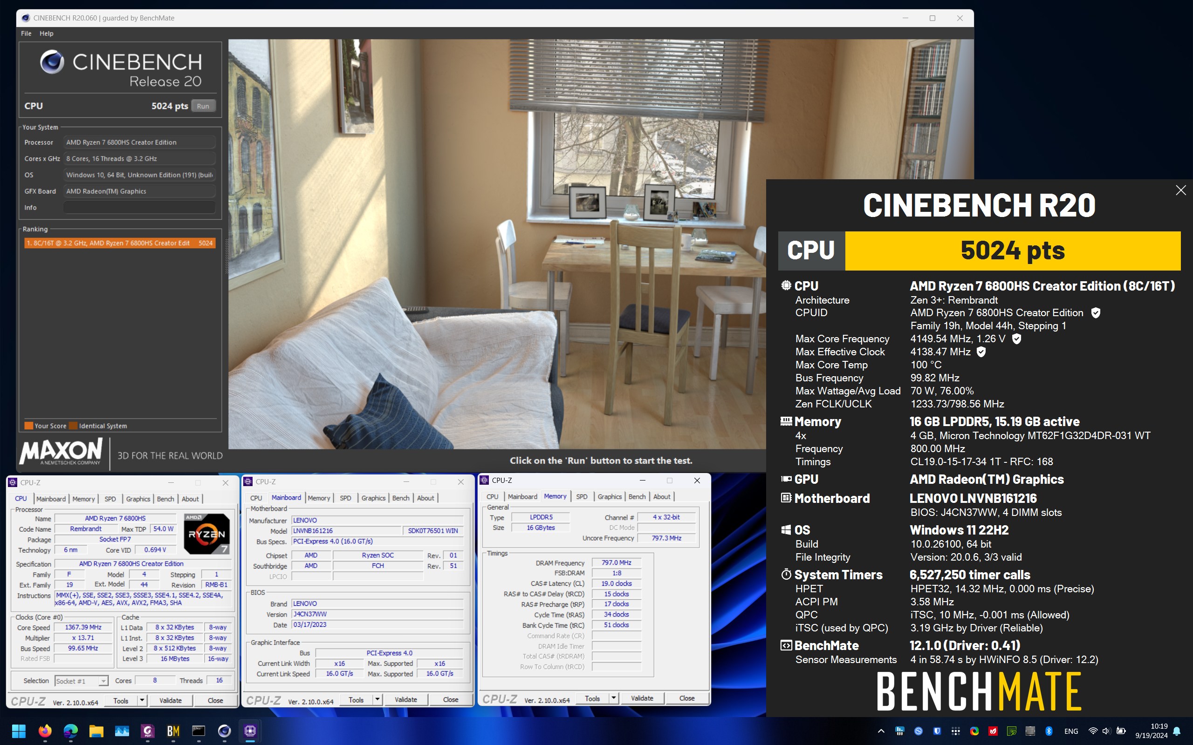Click the 5024 pts yellow score bar
This screenshot has width=1193, height=745.
(x=1013, y=251)
